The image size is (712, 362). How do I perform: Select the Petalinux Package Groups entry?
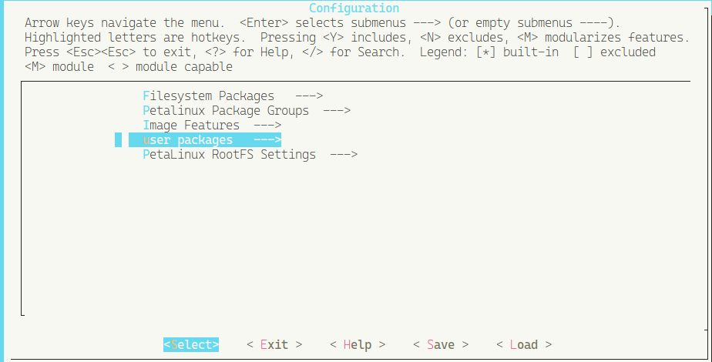[x=225, y=111]
